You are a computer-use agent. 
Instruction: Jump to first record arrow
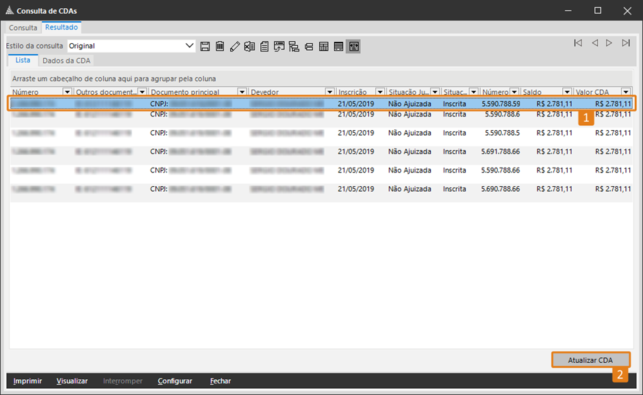(578, 43)
